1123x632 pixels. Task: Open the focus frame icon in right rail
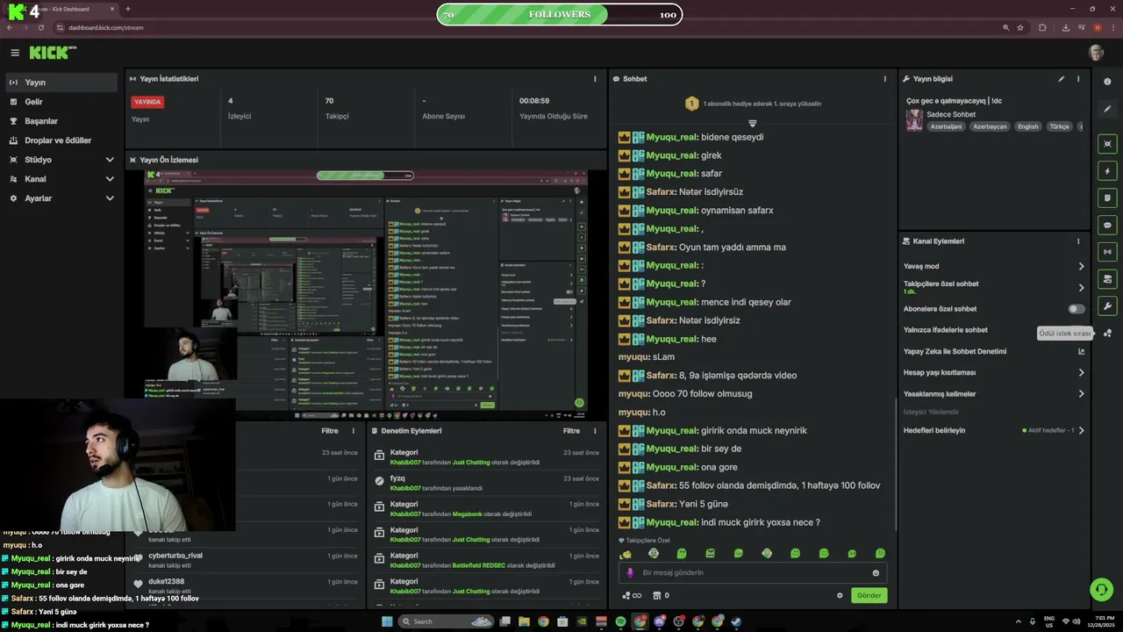tap(1107, 144)
